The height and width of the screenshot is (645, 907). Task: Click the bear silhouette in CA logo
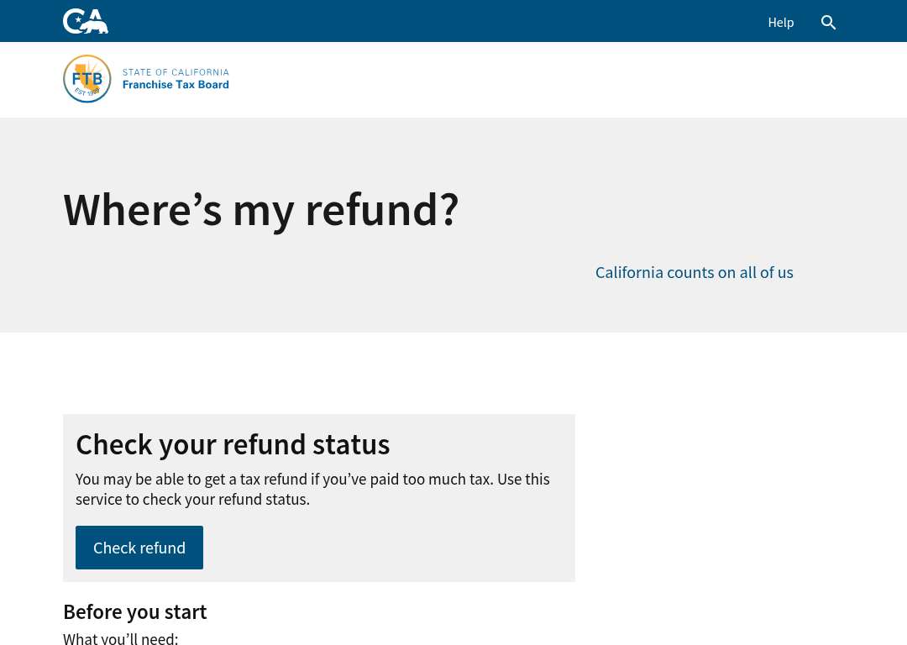click(x=96, y=26)
